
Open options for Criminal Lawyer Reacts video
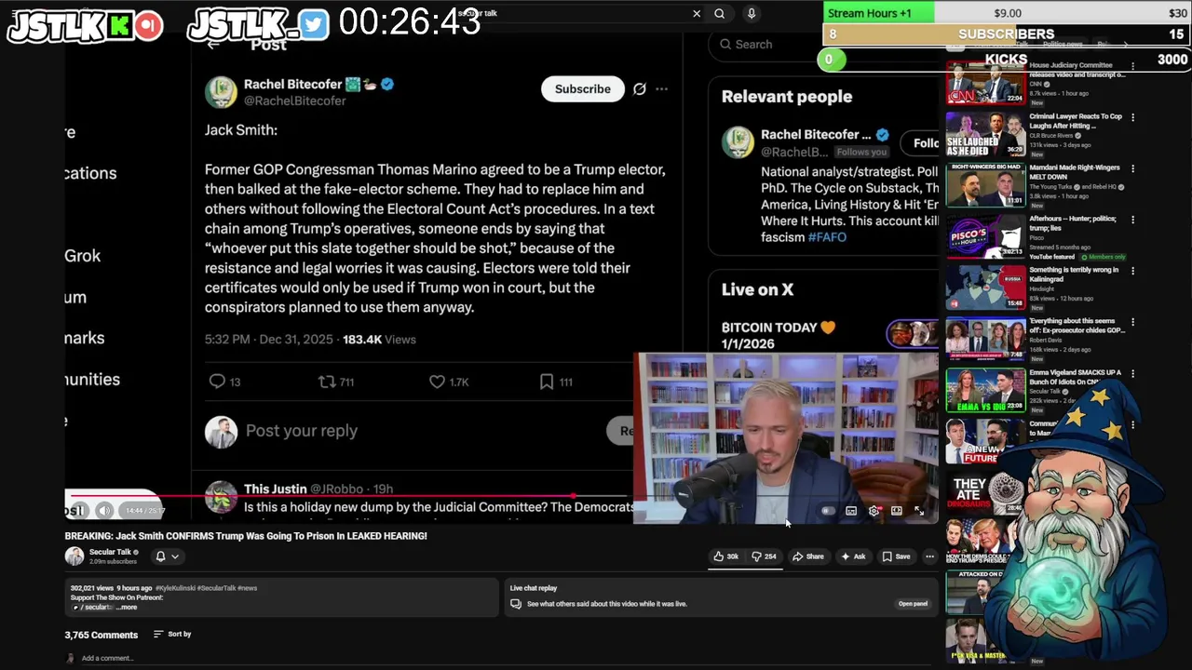1132,117
